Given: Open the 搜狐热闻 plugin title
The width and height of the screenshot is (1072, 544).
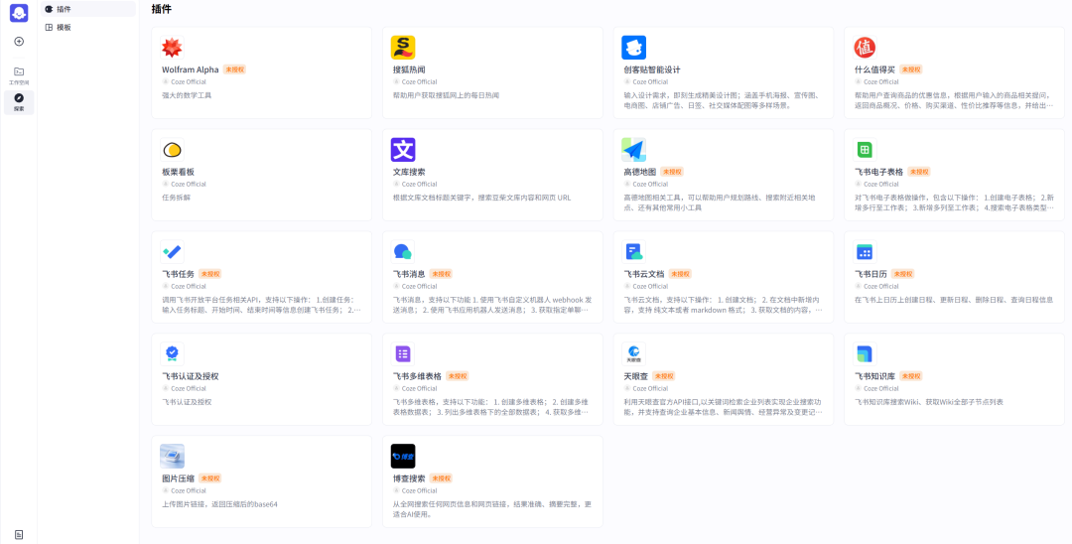Looking at the screenshot, I should [409, 69].
